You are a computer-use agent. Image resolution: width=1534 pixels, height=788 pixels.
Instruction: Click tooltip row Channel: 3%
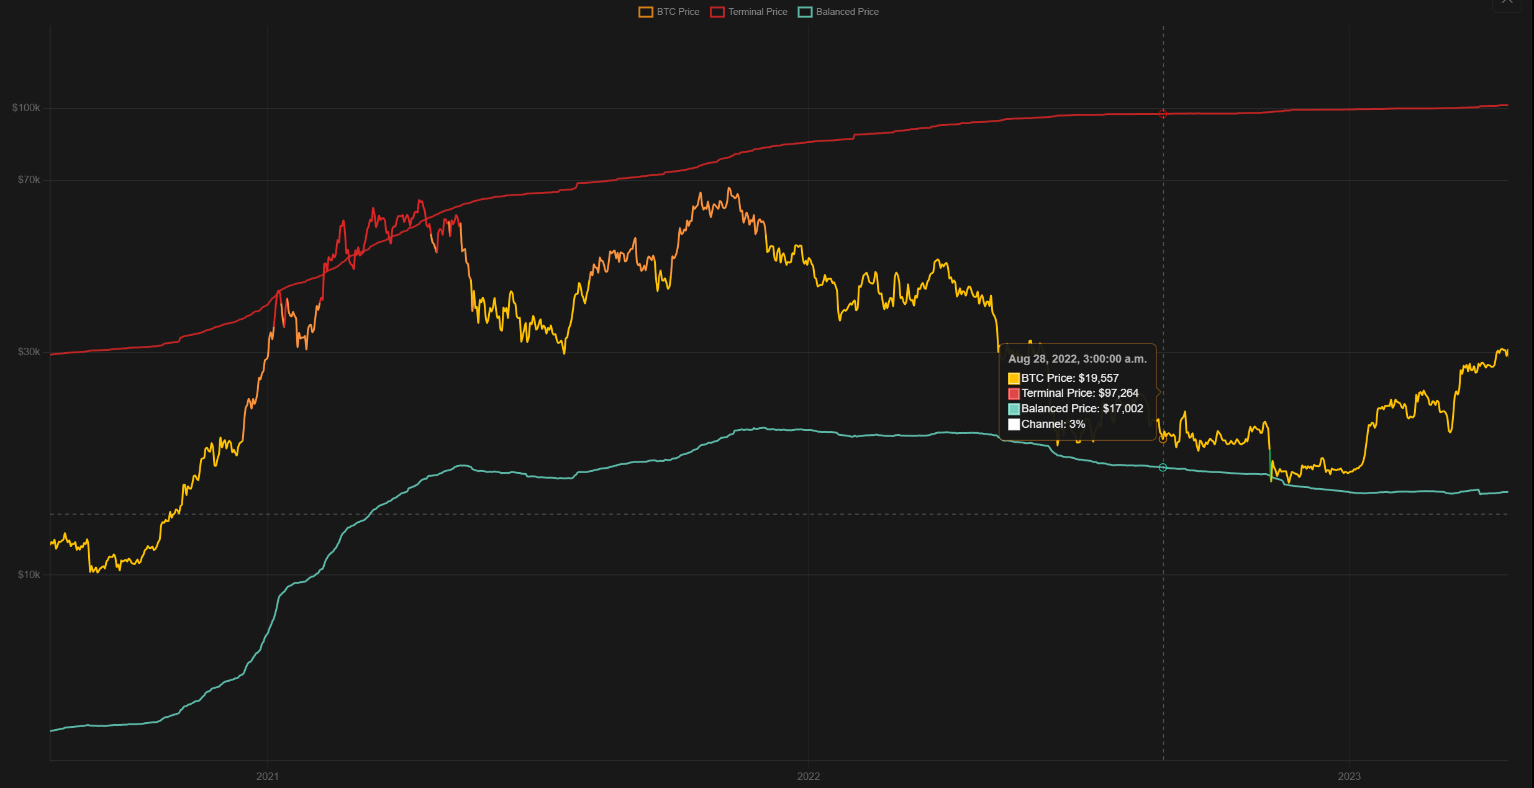pyautogui.click(x=1046, y=424)
